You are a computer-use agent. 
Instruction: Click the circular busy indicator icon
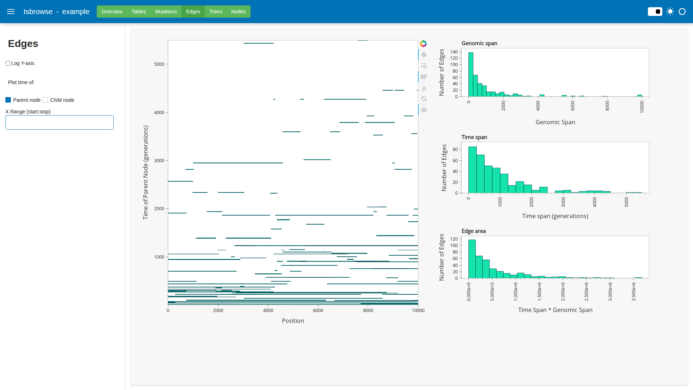click(682, 12)
